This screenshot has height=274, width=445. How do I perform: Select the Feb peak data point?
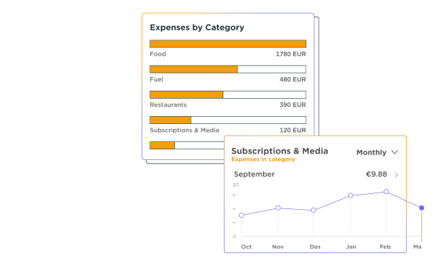(x=386, y=192)
